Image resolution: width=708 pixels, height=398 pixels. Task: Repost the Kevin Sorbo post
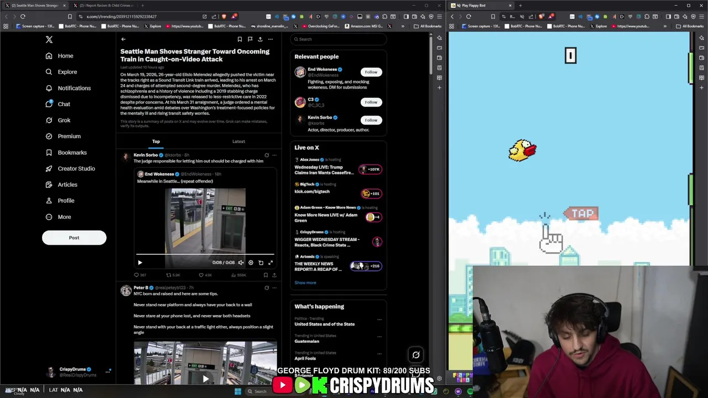point(174,275)
